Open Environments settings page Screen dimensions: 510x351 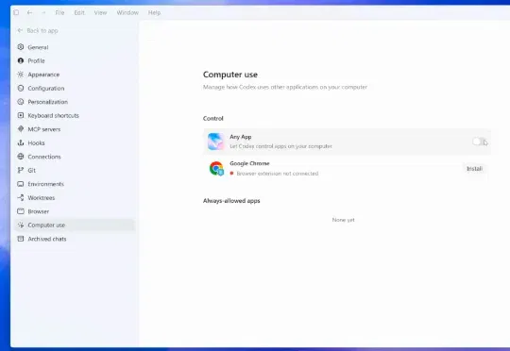point(75,184)
